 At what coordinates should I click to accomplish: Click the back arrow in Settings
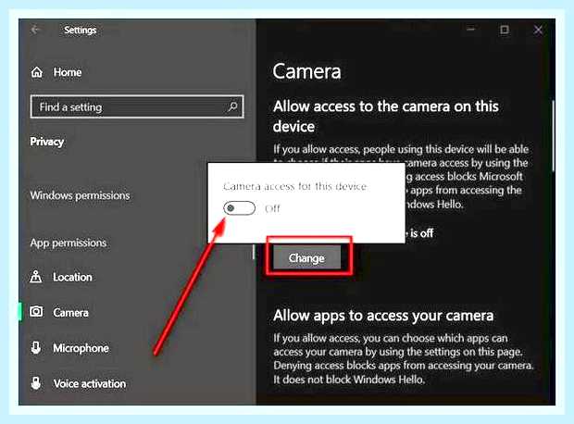click(x=35, y=30)
